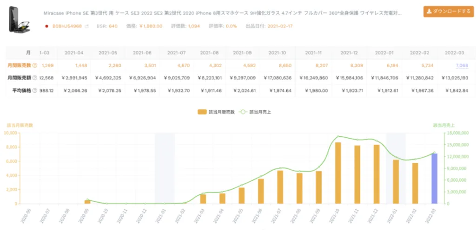The height and width of the screenshot is (230, 476).
Task: Click the 2021-04 month column header
Action: pos(74,53)
